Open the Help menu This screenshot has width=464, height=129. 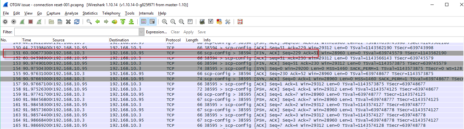click(162, 13)
